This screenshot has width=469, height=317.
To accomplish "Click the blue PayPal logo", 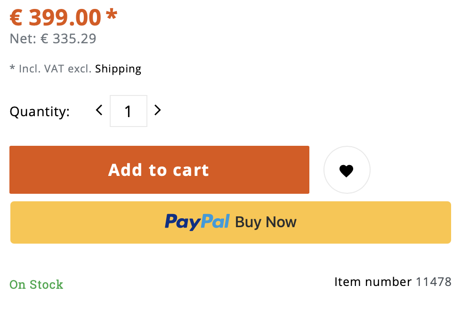I will point(197,222).
